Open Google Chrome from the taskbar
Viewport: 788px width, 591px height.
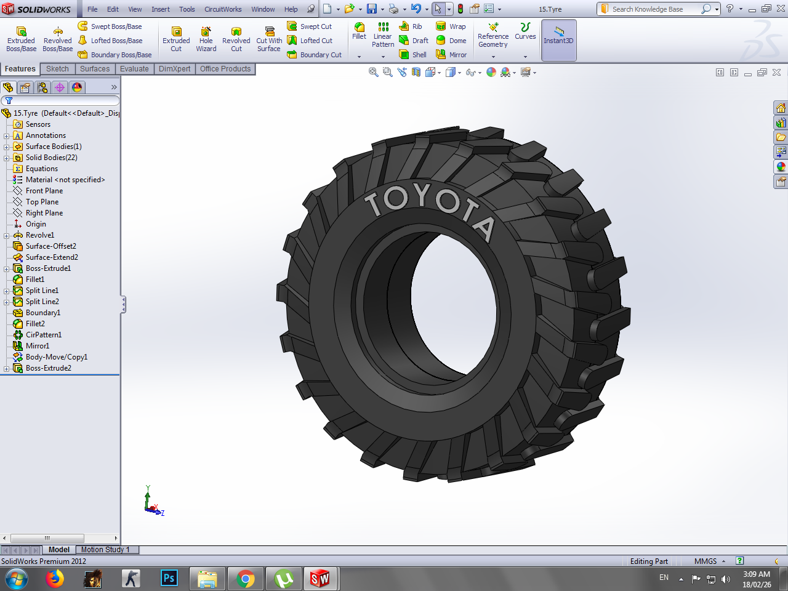pyautogui.click(x=246, y=579)
